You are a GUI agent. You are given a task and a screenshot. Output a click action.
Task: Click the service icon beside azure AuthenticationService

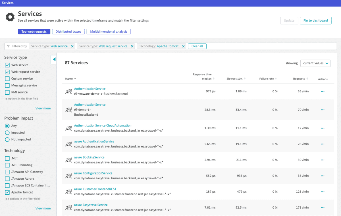pyautogui.click(x=68, y=144)
